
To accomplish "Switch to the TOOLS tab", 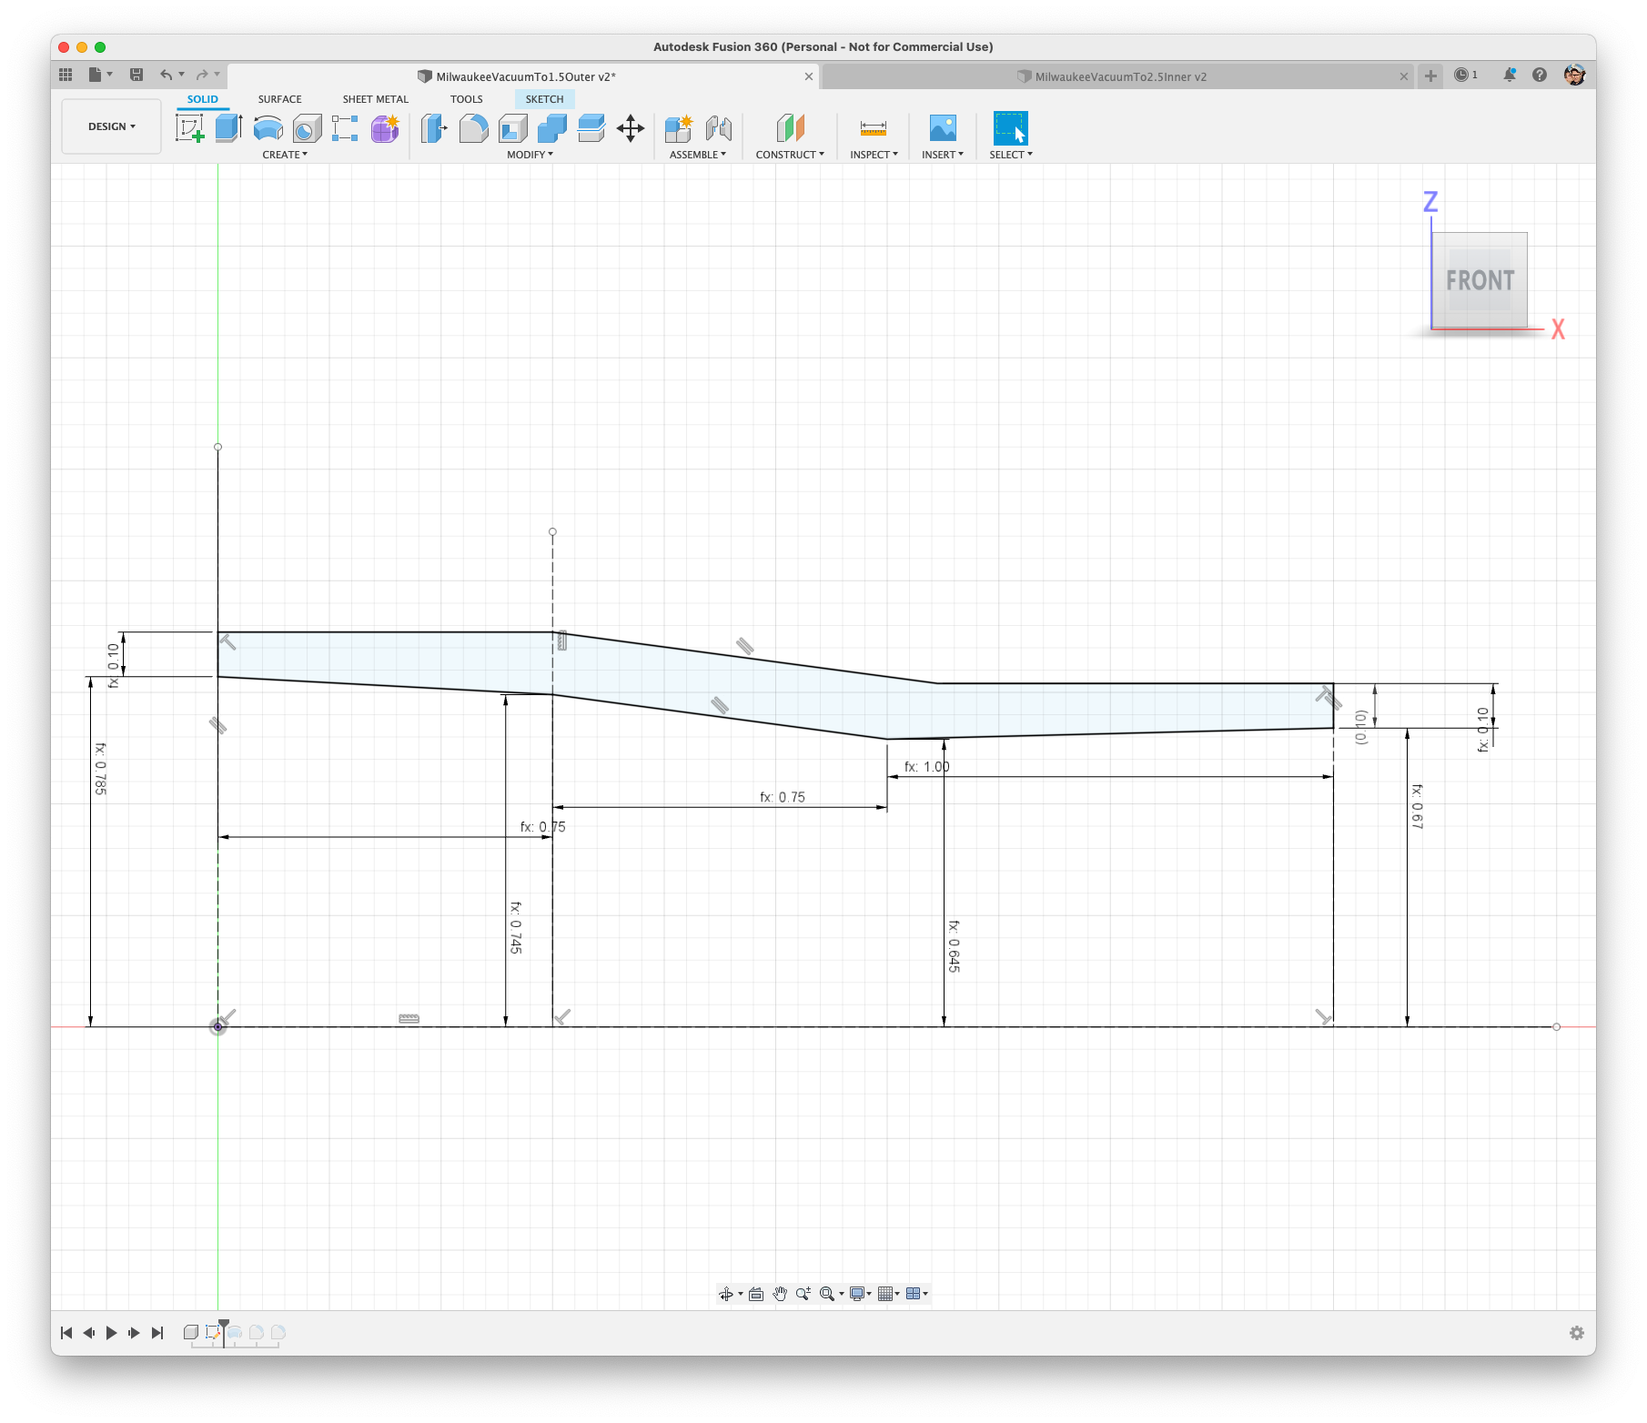I will pos(467,99).
